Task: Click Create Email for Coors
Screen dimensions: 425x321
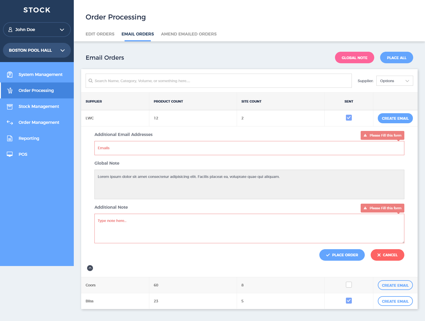Action: point(395,285)
